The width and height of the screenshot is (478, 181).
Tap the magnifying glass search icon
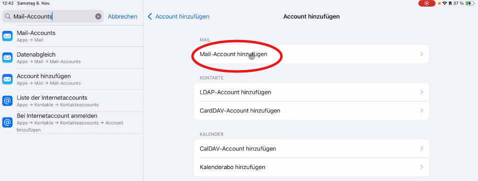tap(8, 16)
